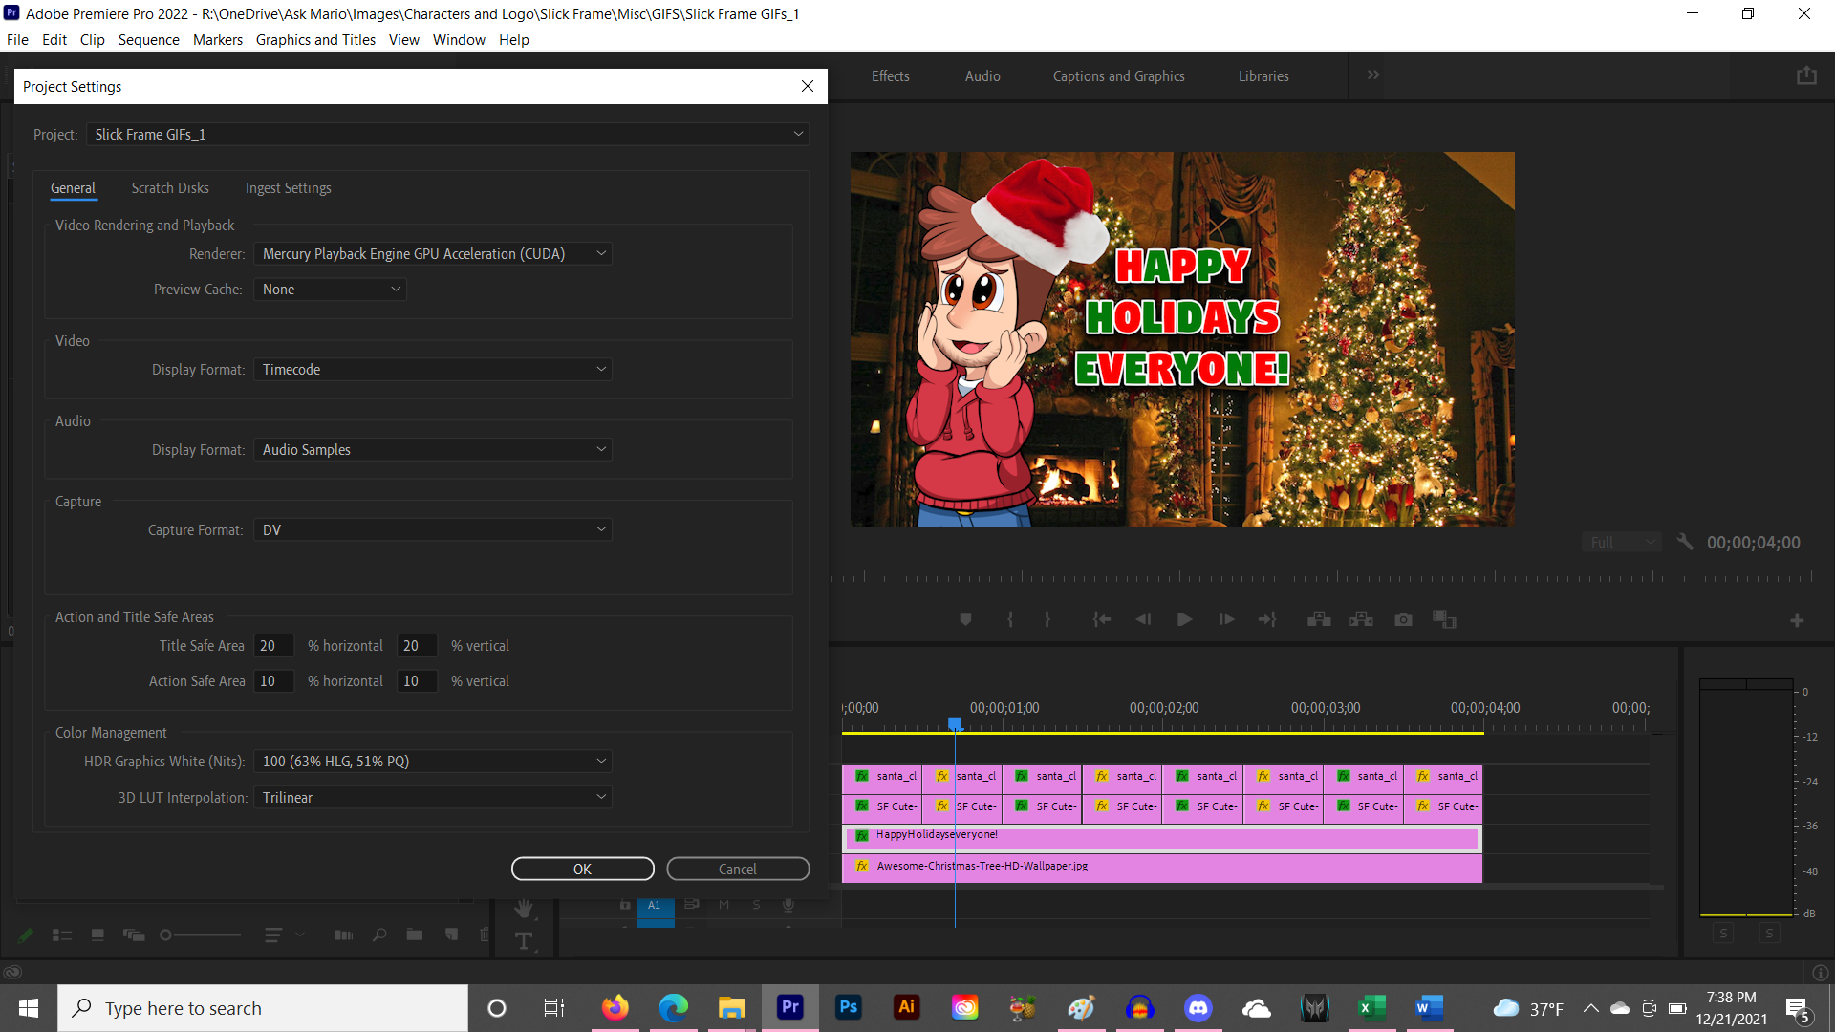Image resolution: width=1835 pixels, height=1032 pixels.
Task: Select the Type tool
Action: click(x=524, y=941)
